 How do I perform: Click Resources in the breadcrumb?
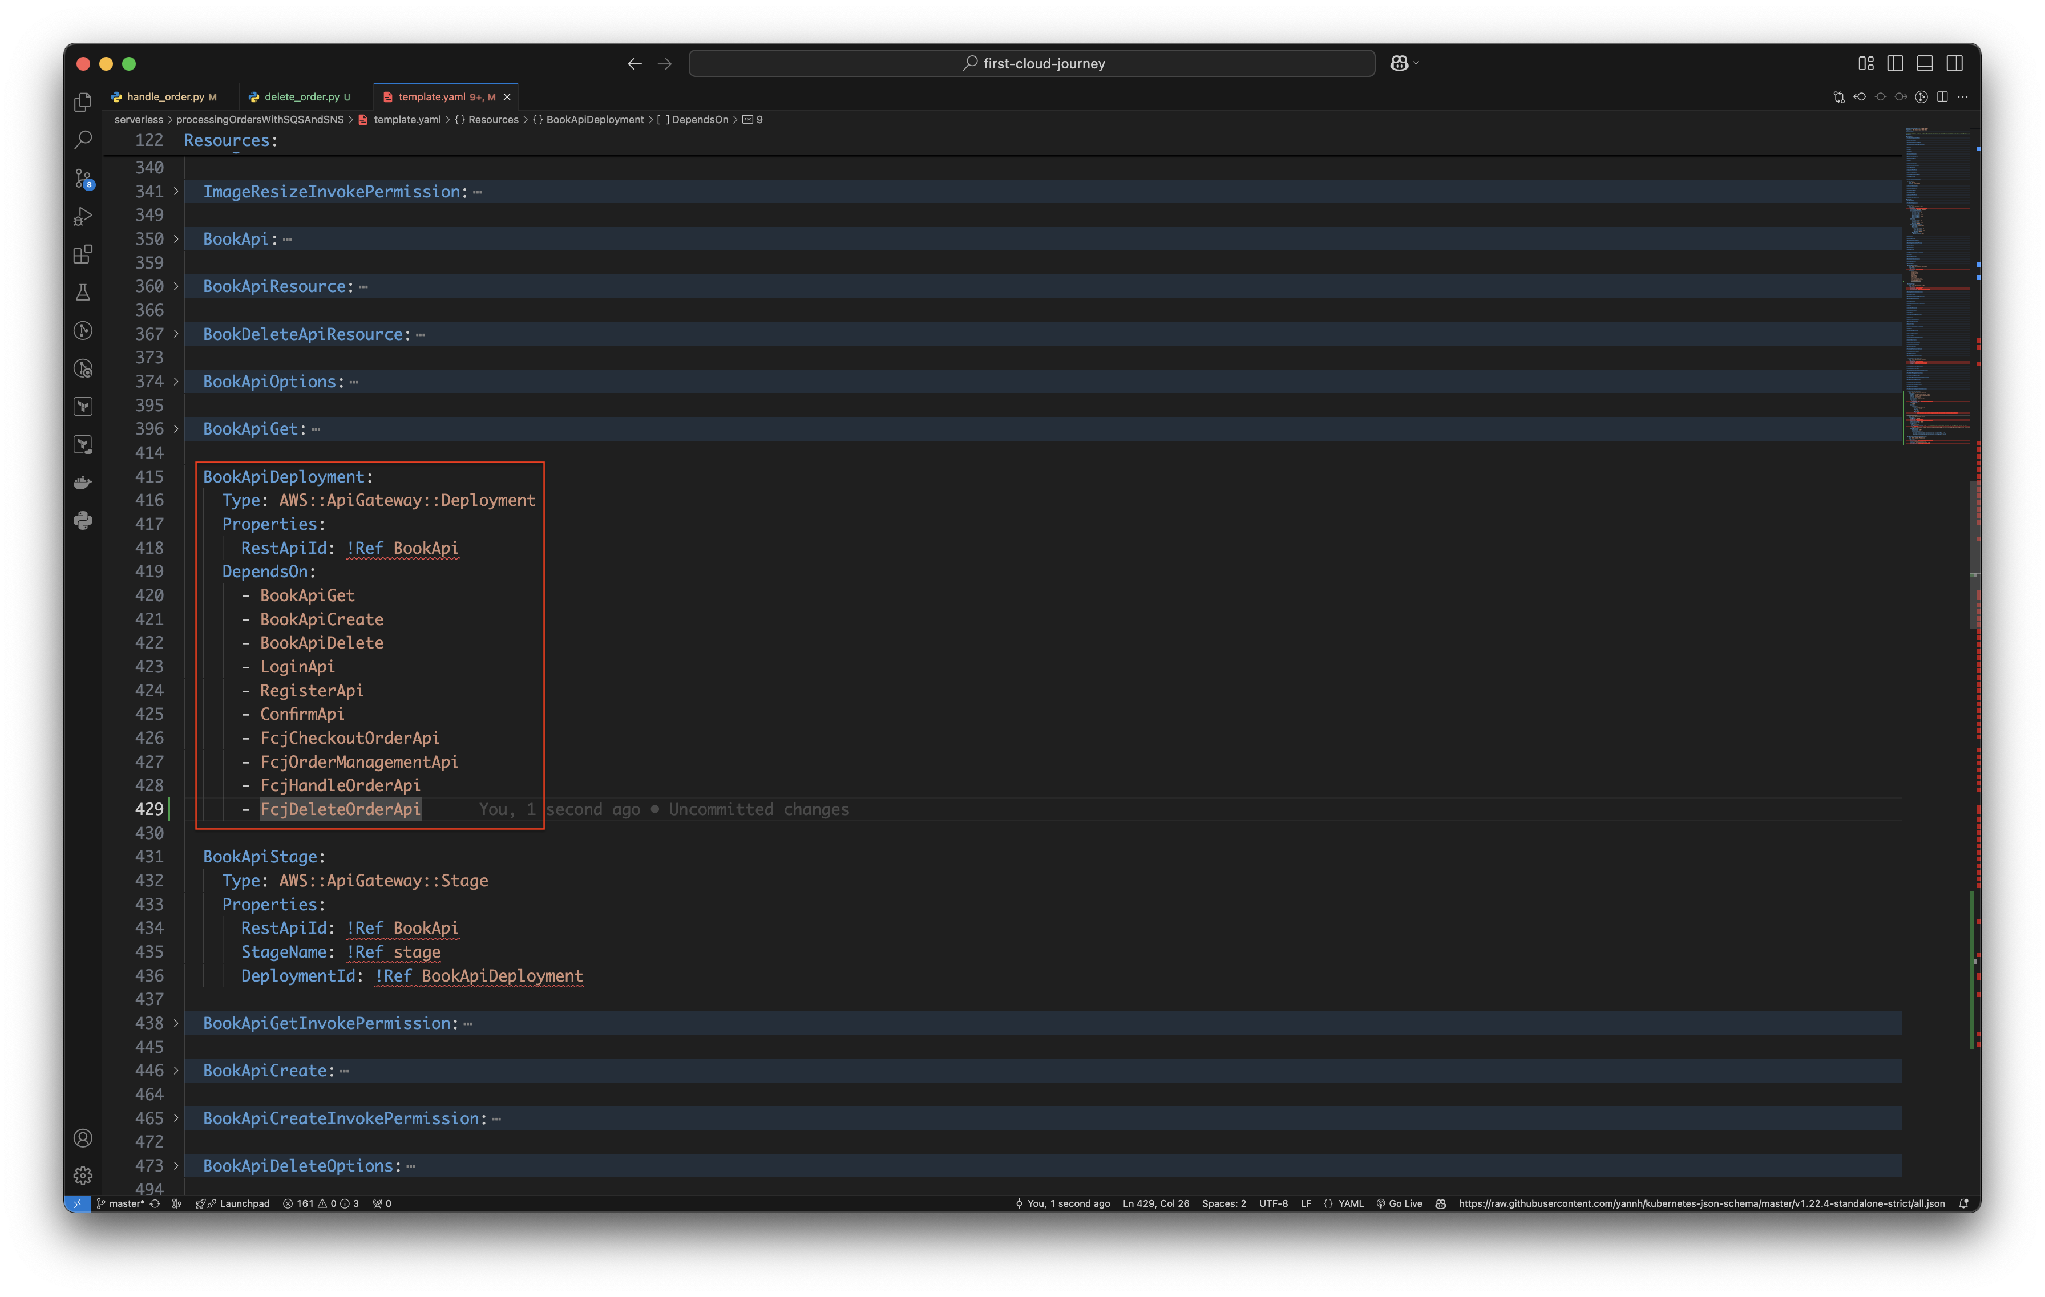click(494, 120)
